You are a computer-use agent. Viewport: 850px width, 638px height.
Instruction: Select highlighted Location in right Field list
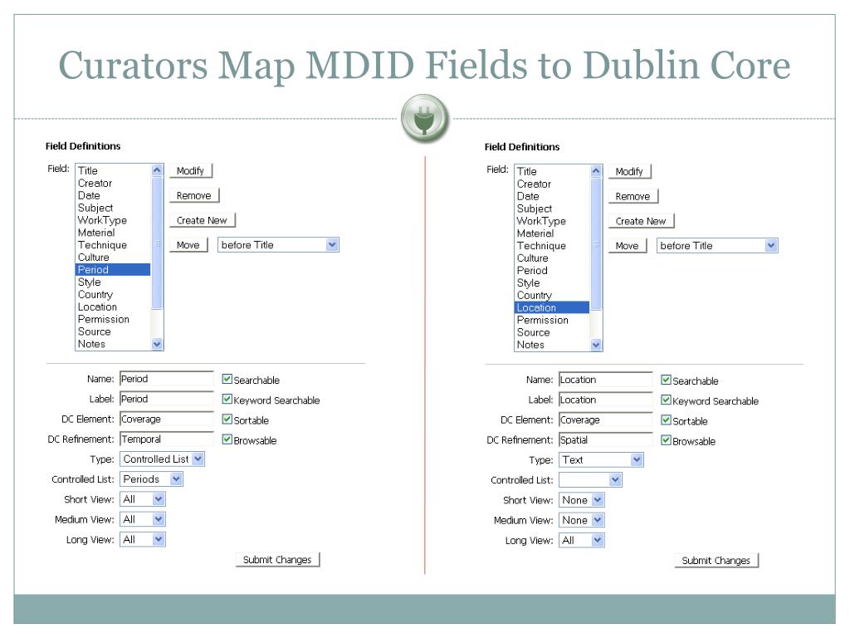(x=552, y=307)
